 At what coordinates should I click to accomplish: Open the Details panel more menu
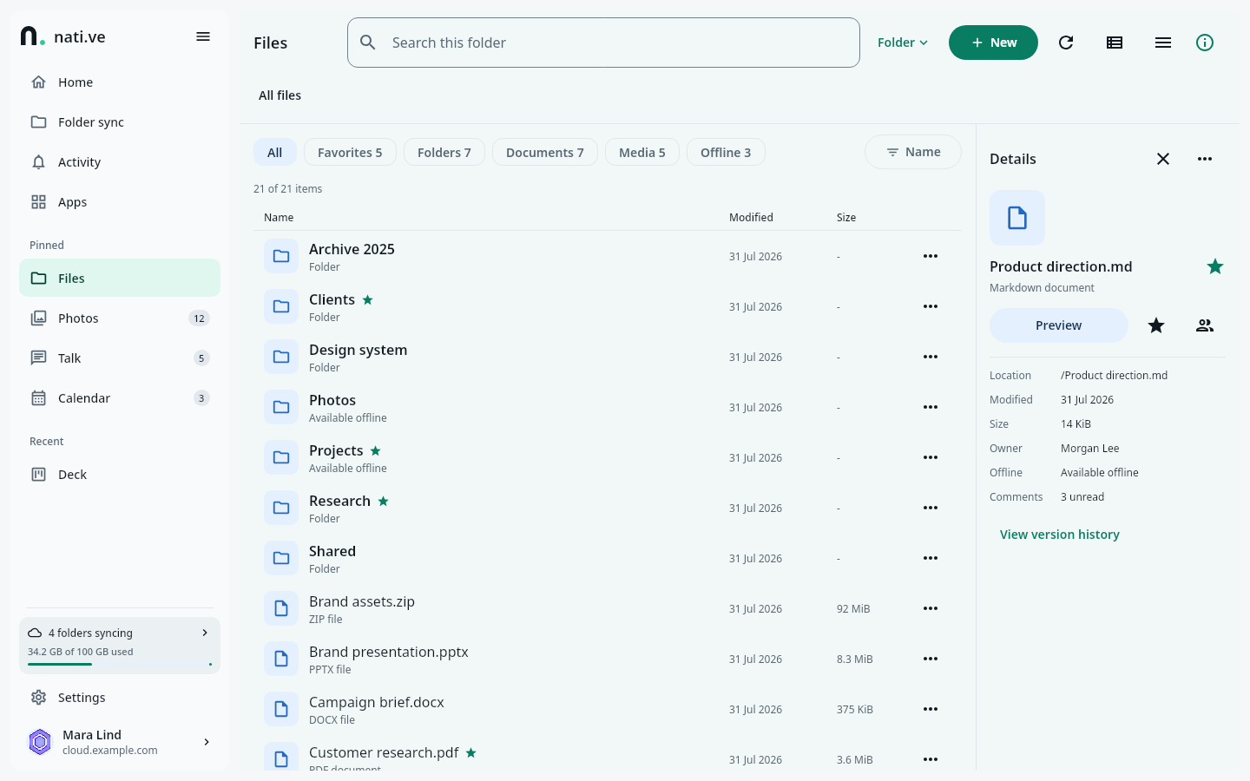point(1205,159)
